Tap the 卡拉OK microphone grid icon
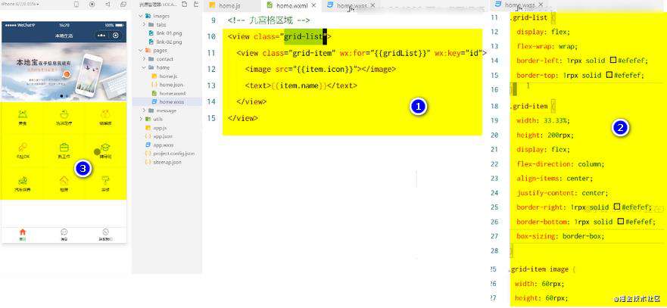The image size is (667, 308). click(23, 148)
